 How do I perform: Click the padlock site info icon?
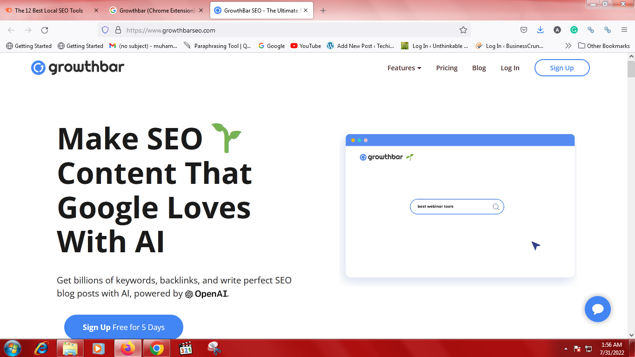pos(118,30)
